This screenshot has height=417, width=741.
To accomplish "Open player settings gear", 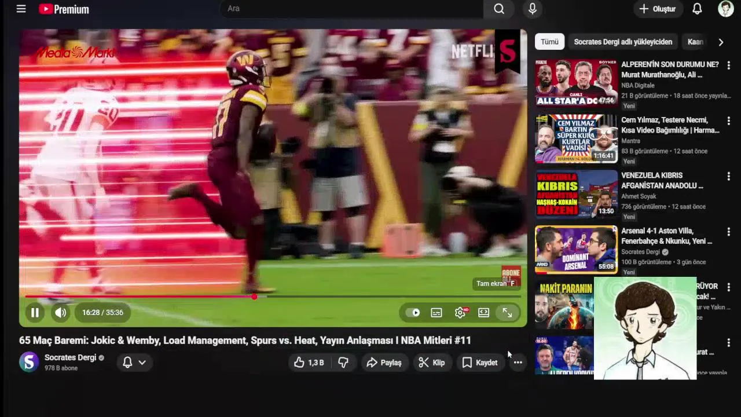I will pyautogui.click(x=460, y=313).
